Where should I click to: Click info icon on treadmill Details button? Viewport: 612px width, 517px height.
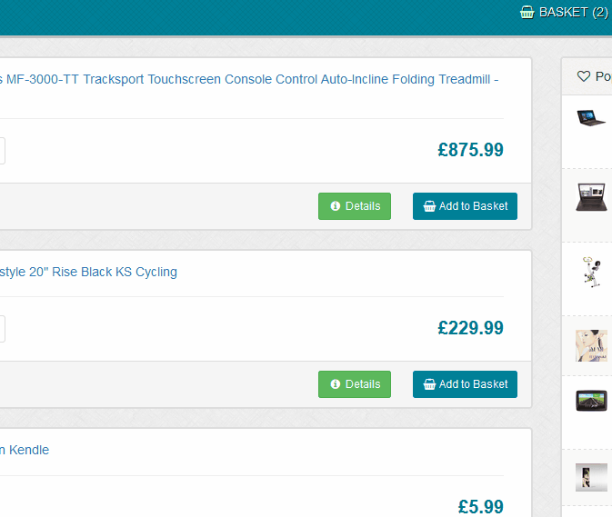[336, 206]
